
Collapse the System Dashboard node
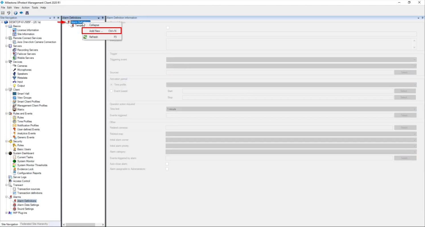[x=6, y=153]
